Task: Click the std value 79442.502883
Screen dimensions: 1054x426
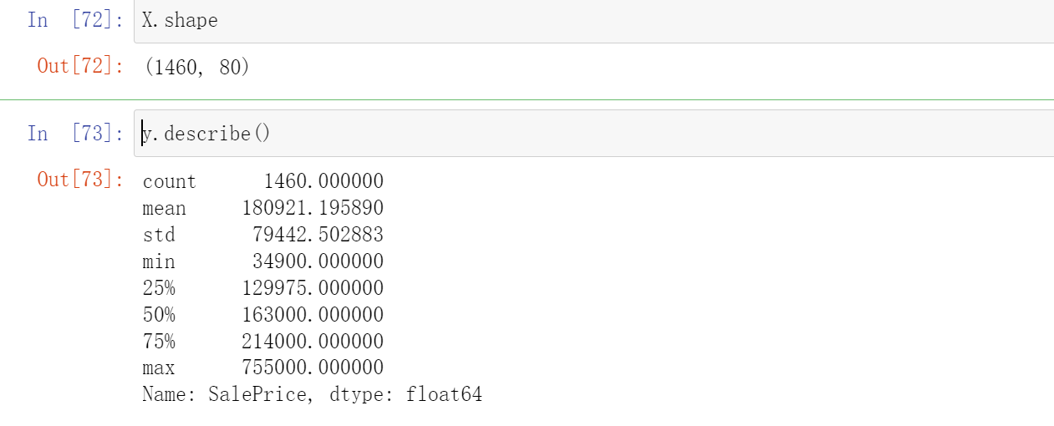Action: (318, 235)
